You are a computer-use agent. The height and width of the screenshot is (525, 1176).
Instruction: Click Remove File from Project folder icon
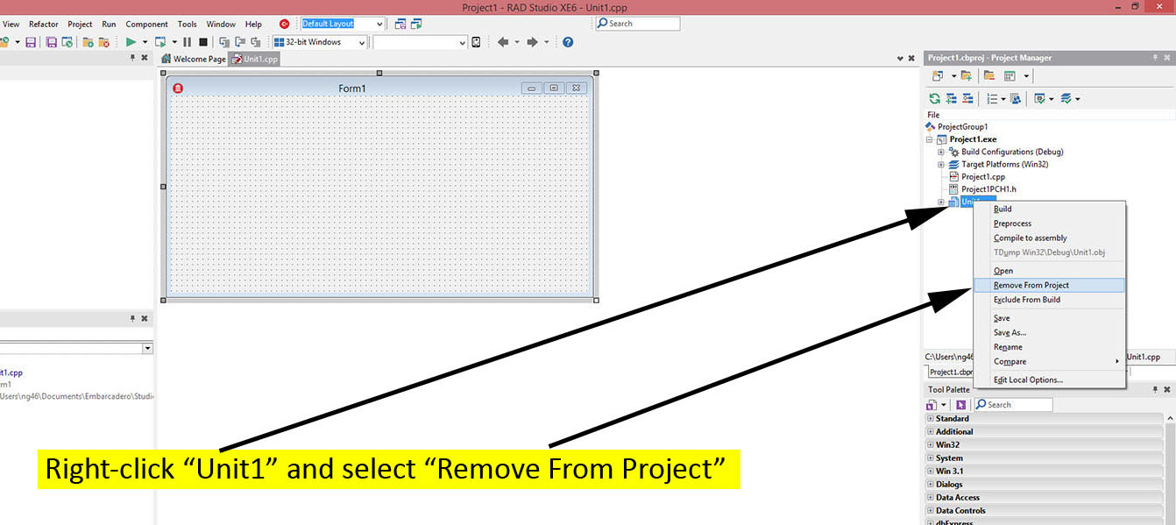coord(104,42)
